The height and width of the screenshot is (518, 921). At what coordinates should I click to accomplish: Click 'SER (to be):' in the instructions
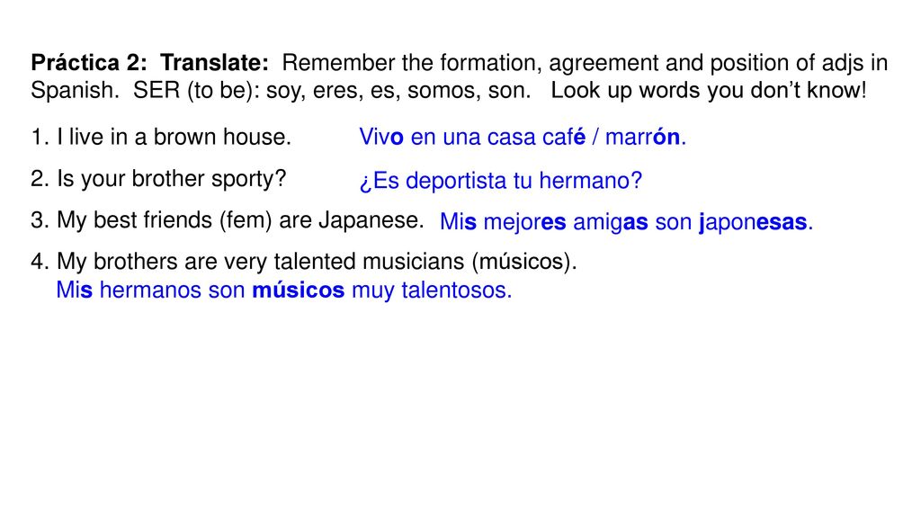196,91
